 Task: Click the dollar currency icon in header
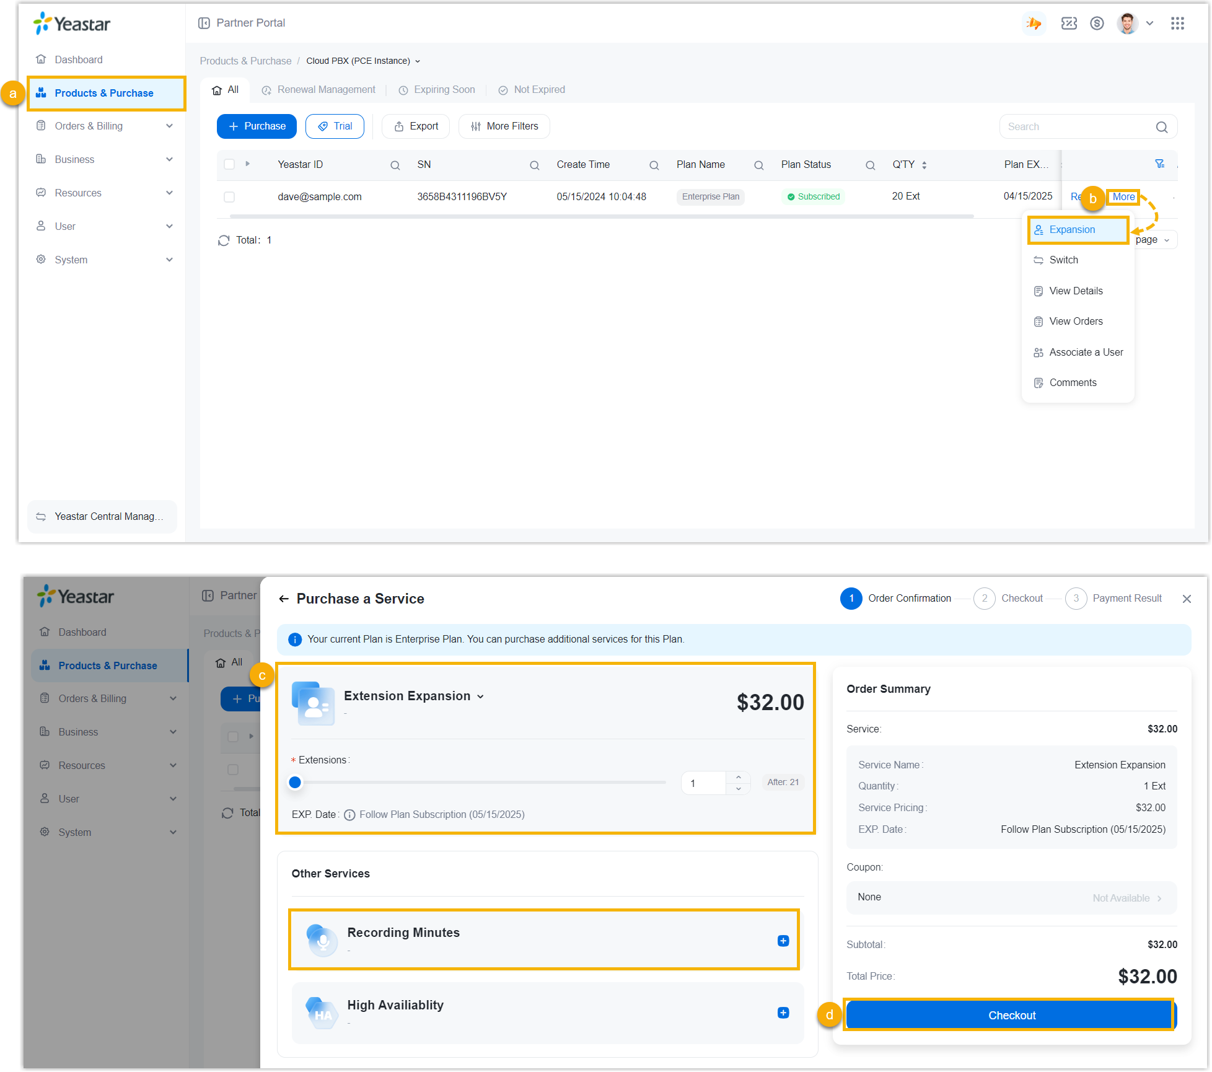pos(1097,24)
